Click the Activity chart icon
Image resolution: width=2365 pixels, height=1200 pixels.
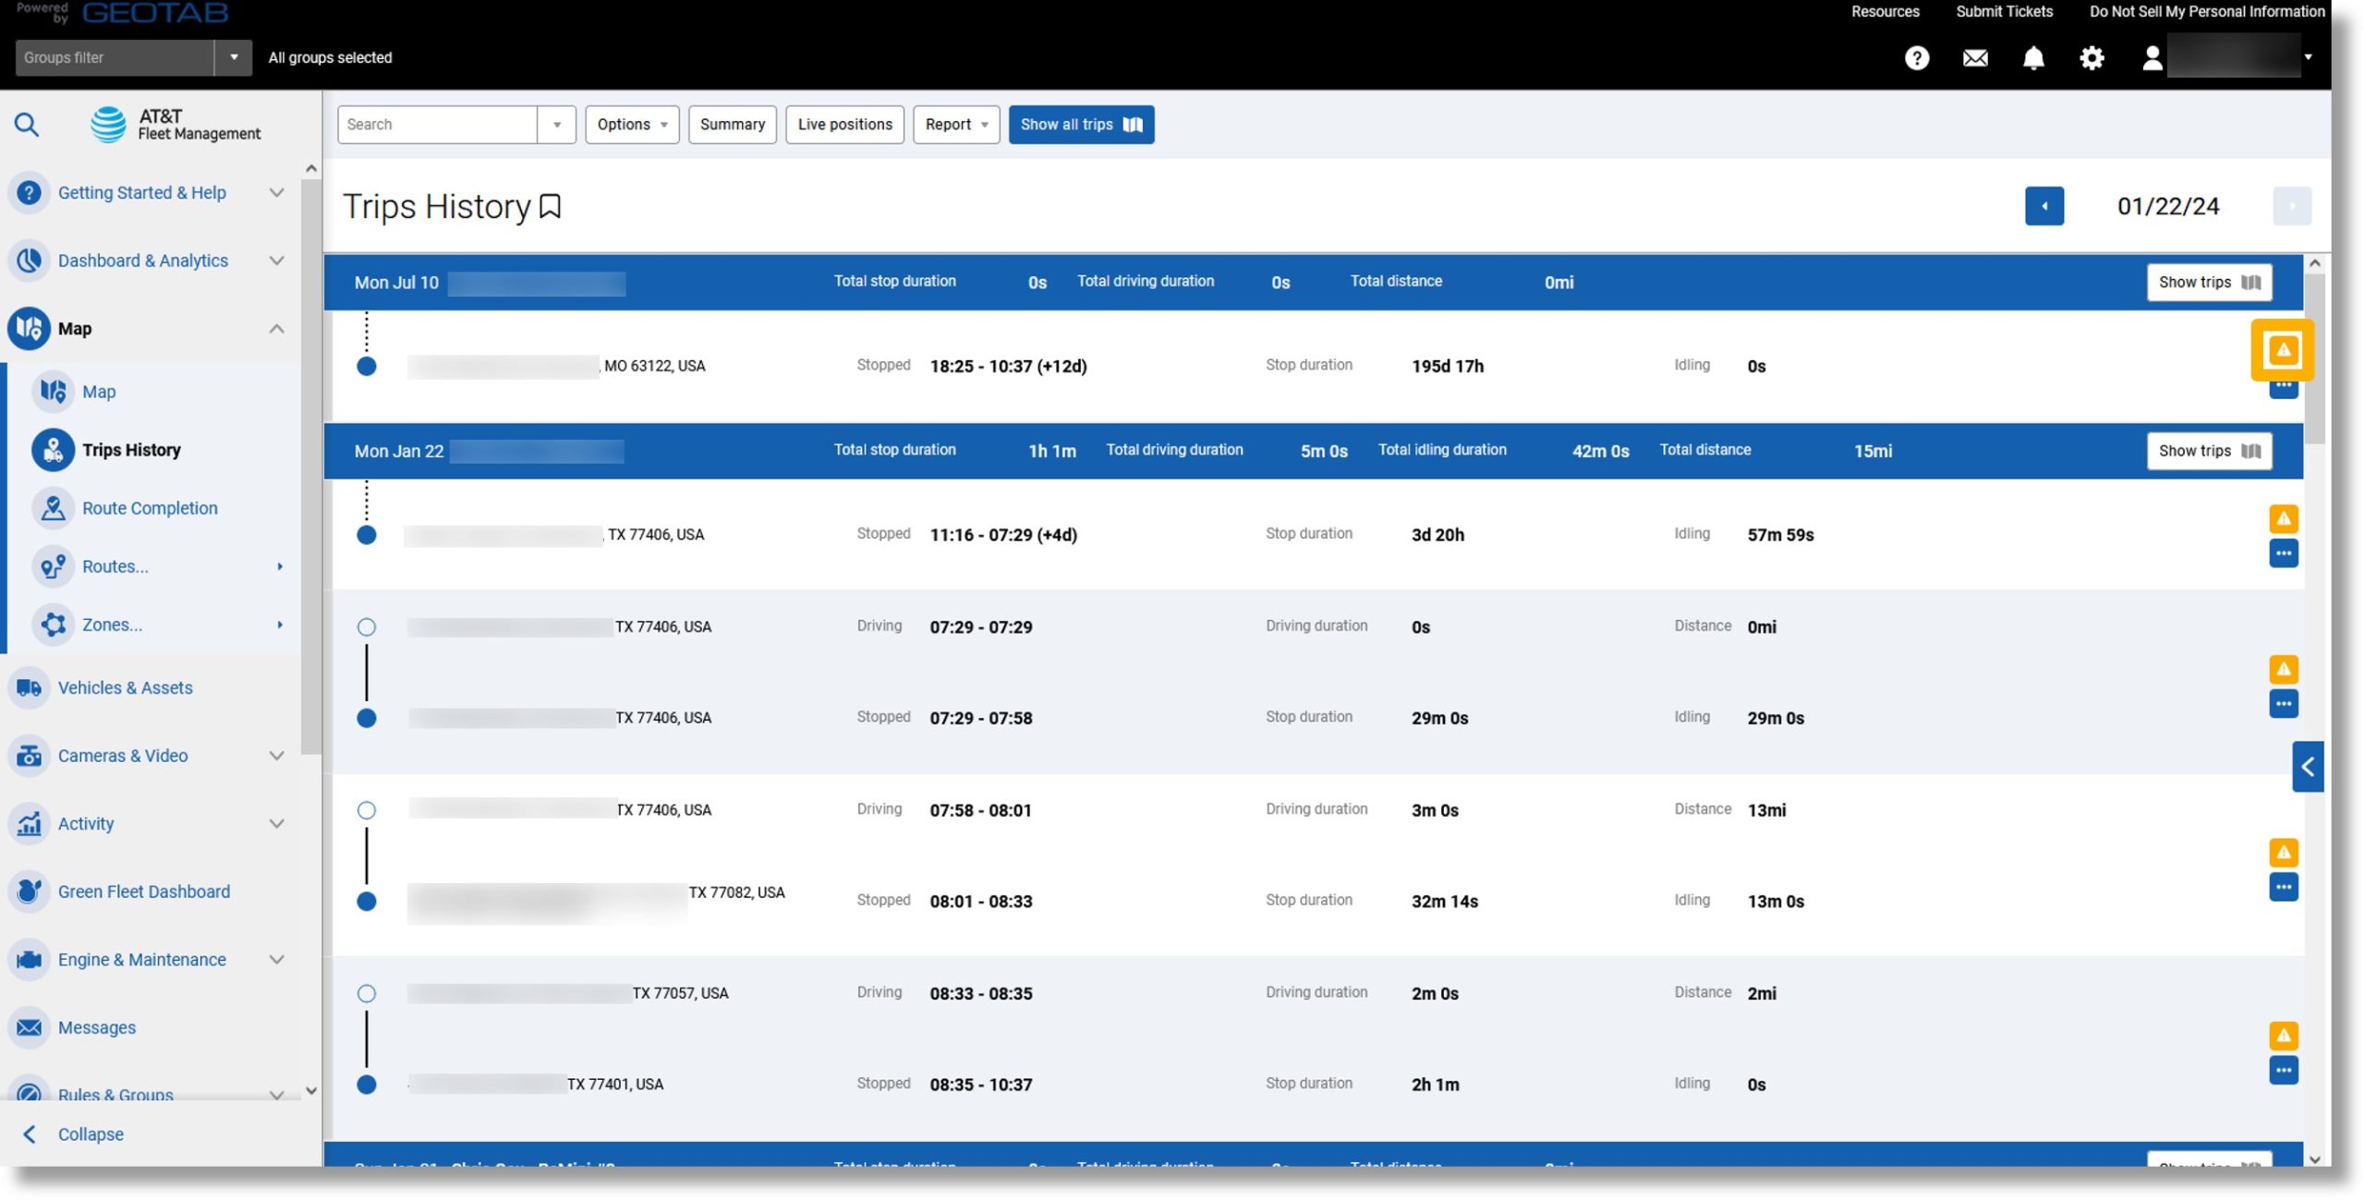(29, 823)
